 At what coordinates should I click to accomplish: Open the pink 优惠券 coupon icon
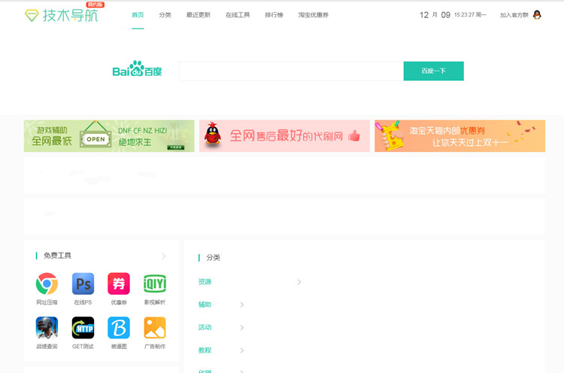pyautogui.click(x=119, y=284)
